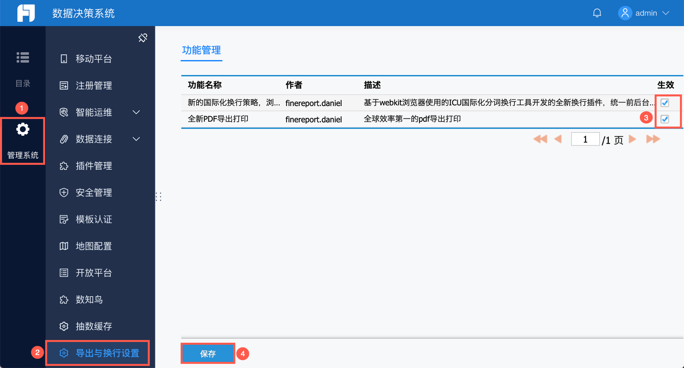Click the 数知鸟 puzzle icon
The width and height of the screenshot is (684, 368).
pos(64,300)
